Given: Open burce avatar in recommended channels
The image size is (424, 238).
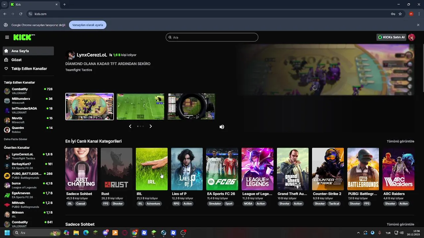Looking at the screenshot, I should pos(7,185).
